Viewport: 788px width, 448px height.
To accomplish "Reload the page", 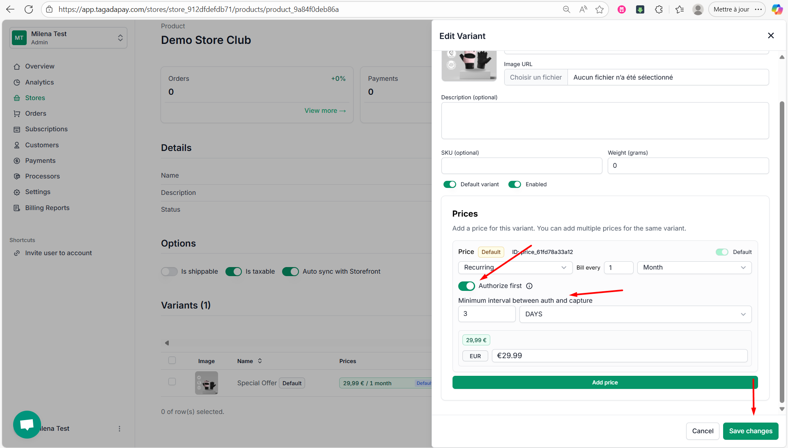I will [29, 9].
